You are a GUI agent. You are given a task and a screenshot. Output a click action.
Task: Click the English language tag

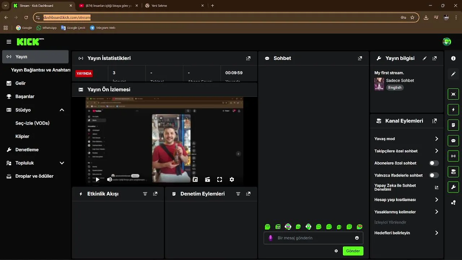(395, 87)
